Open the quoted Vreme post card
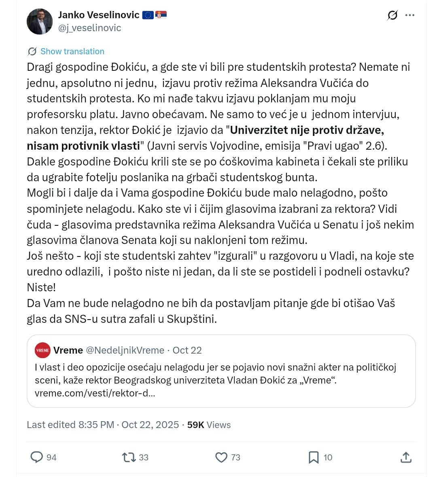This screenshot has width=437, height=477. (221, 371)
